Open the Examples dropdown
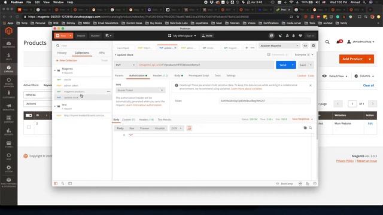Screen dimensions: 383x215 [304, 54]
